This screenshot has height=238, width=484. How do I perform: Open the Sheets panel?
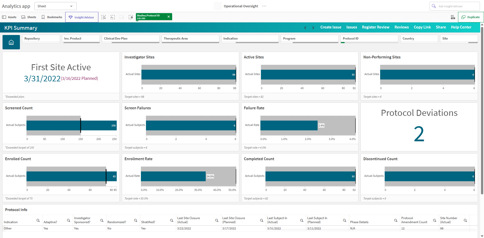[x=29, y=17]
